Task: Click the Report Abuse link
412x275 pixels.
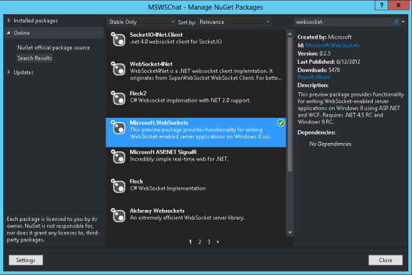Action: pyautogui.click(x=314, y=77)
